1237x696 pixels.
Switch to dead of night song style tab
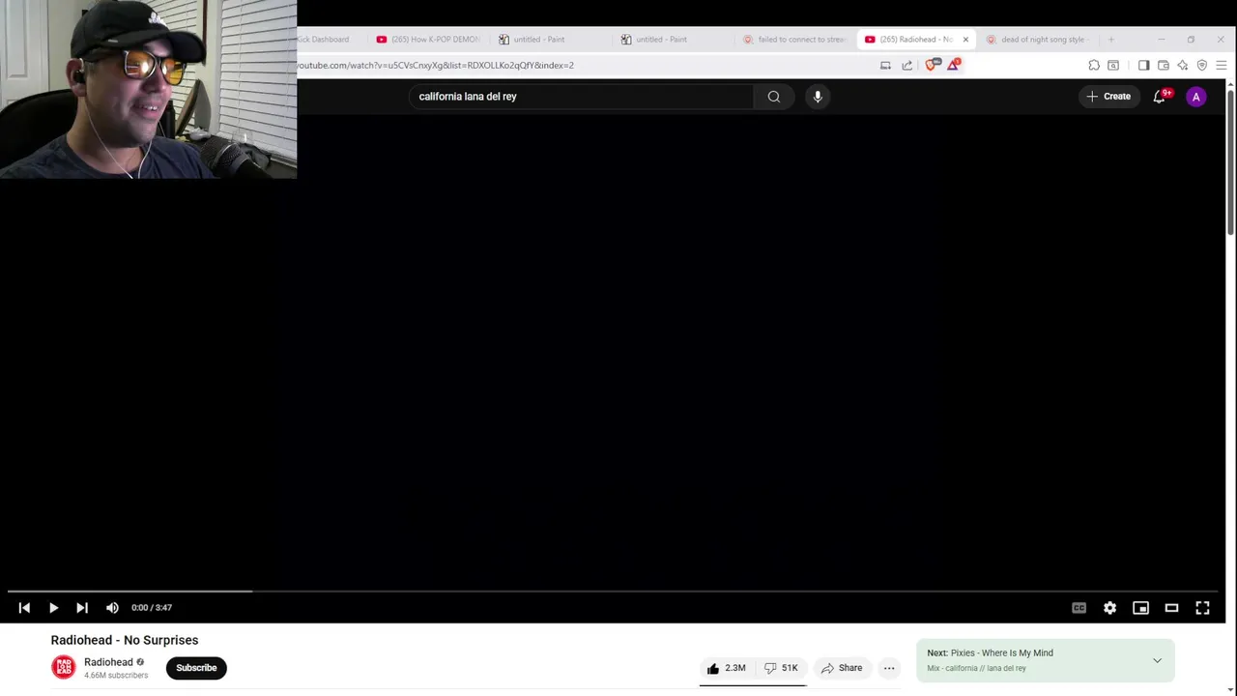pyautogui.click(x=1039, y=40)
